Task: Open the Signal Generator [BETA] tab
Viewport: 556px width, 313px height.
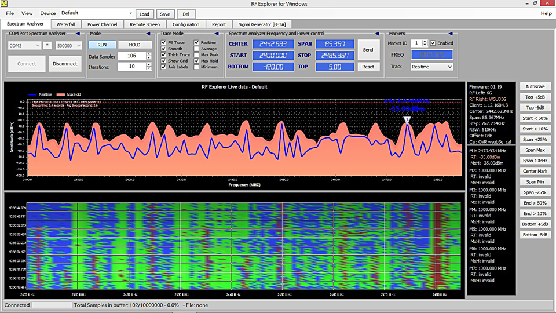Action: pos(262,24)
